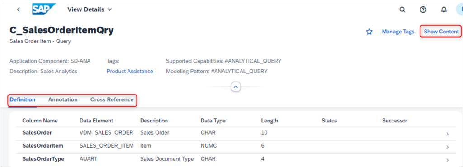Image resolution: width=463 pixels, height=167 pixels.
Task: Click Description: Sales Analytics text
Action: (x=43, y=72)
